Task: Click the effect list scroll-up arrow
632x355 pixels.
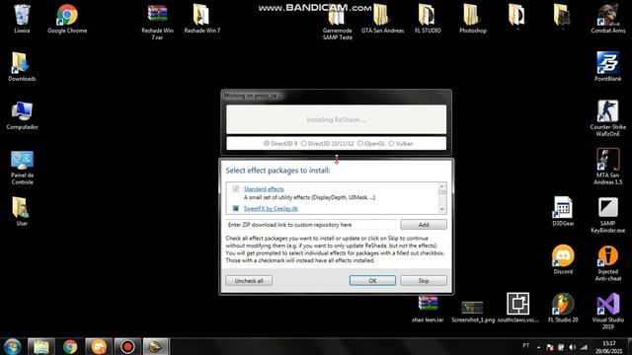Action: [x=442, y=186]
